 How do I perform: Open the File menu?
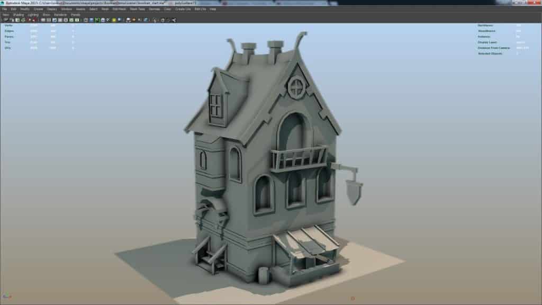click(x=4, y=9)
